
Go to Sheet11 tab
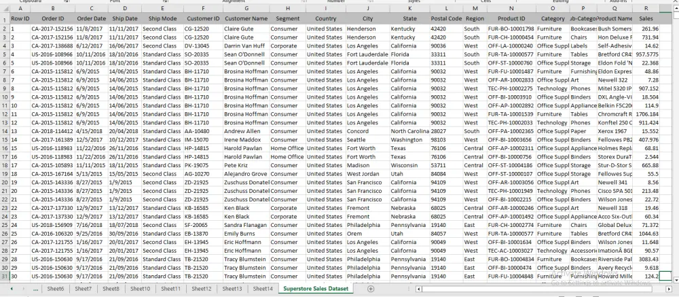[x=170, y=289]
